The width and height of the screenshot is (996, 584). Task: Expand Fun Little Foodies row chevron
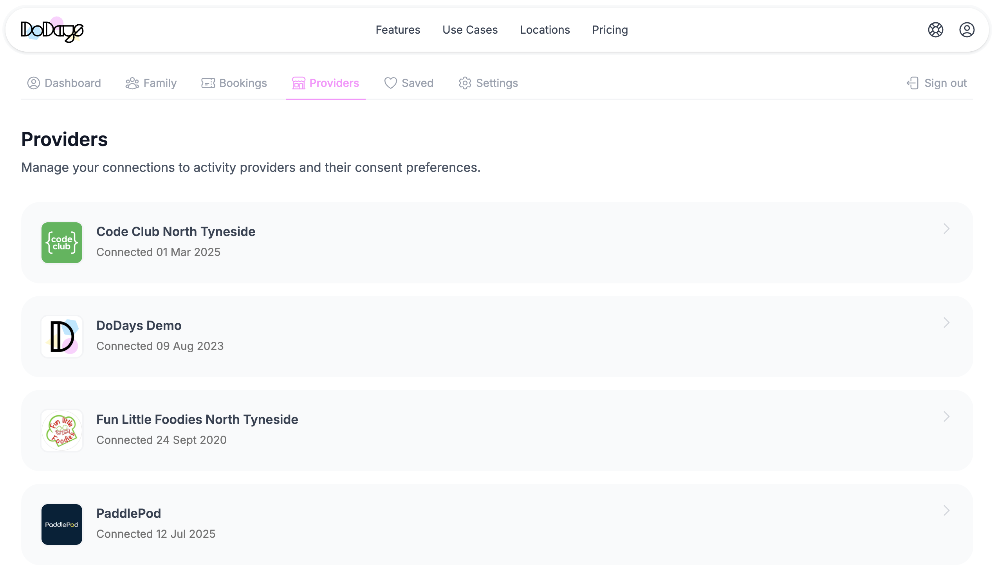(947, 417)
